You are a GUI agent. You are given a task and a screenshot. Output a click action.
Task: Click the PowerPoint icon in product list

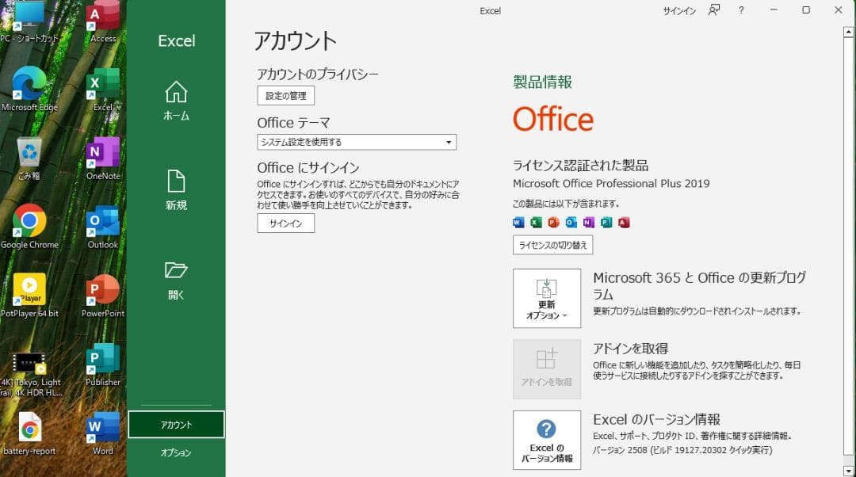coord(552,223)
